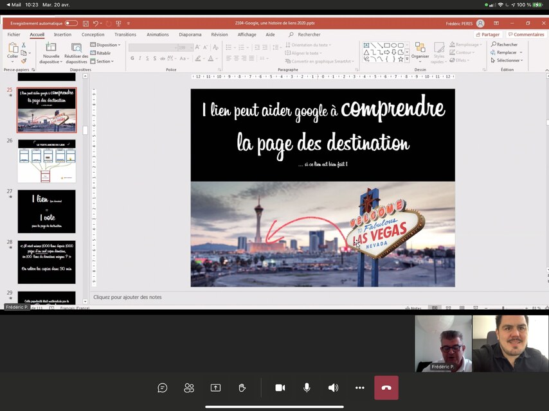Select slide 26 thumbnail

pyautogui.click(x=46, y=161)
